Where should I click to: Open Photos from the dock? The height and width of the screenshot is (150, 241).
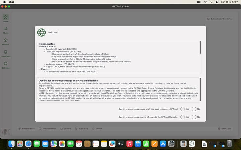pyautogui.click(x=62, y=144)
